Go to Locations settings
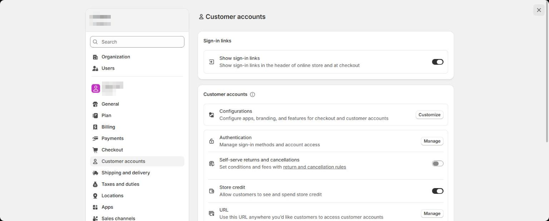The width and height of the screenshot is (549, 221). (137, 196)
